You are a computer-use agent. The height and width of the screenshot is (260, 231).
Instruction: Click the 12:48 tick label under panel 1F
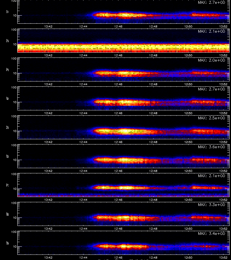point(153,26)
